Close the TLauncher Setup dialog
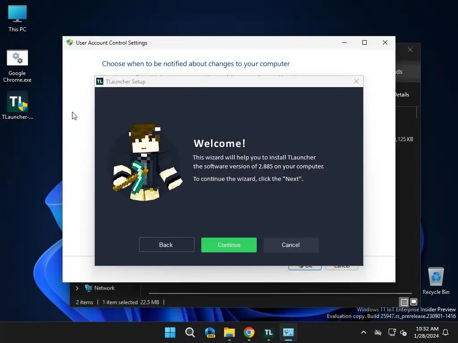The height and width of the screenshot is (343, 458). click(356, 81)
